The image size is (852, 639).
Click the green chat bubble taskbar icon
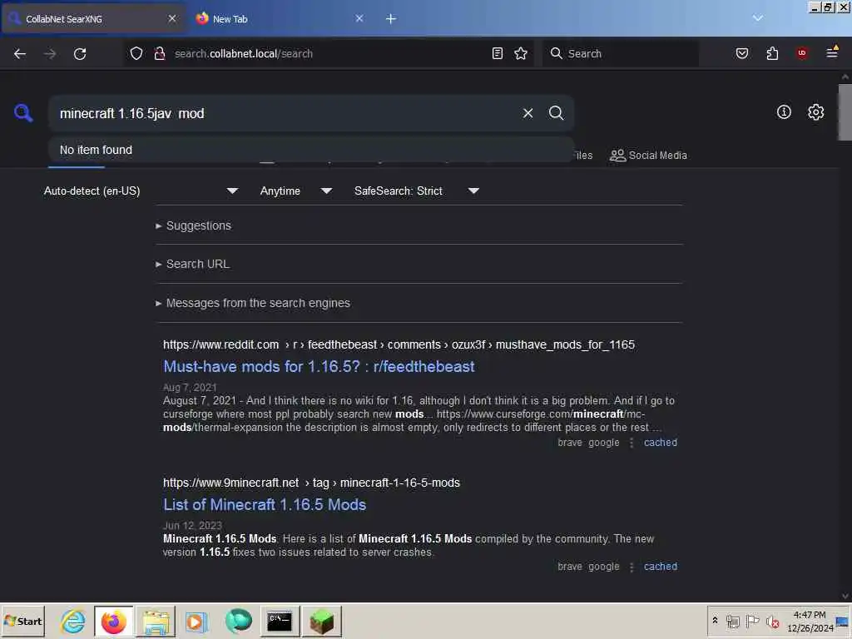click(239, 621)
